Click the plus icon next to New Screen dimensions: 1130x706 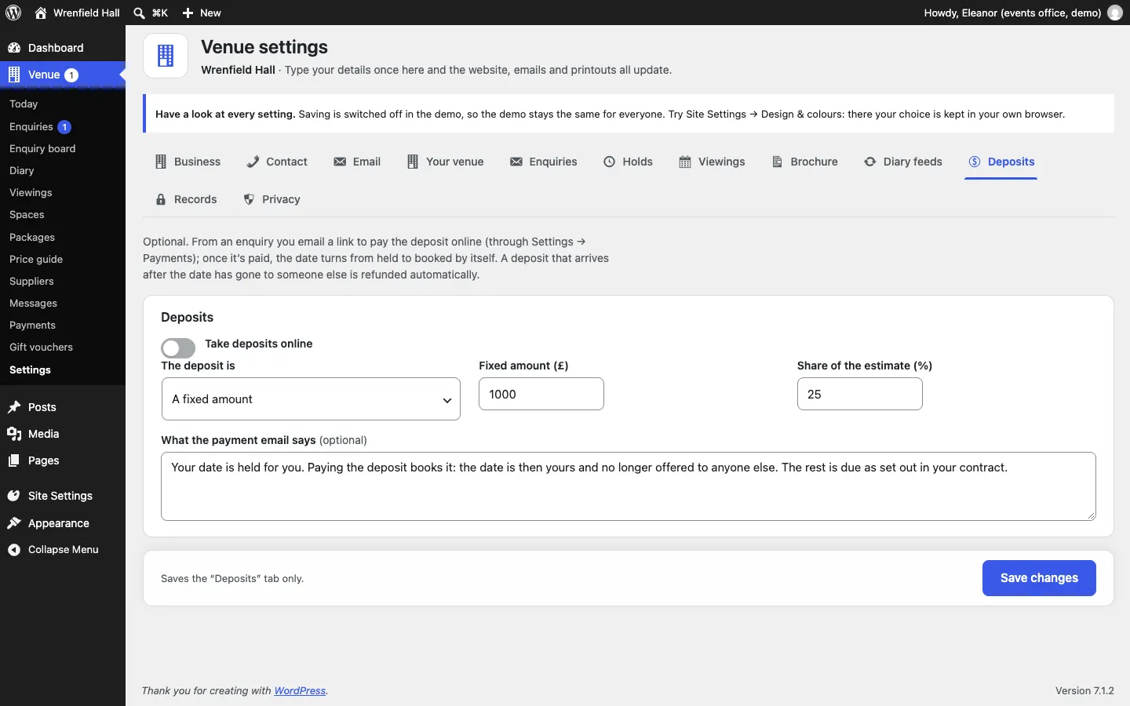pyautogui.click(x=188, y=13)
